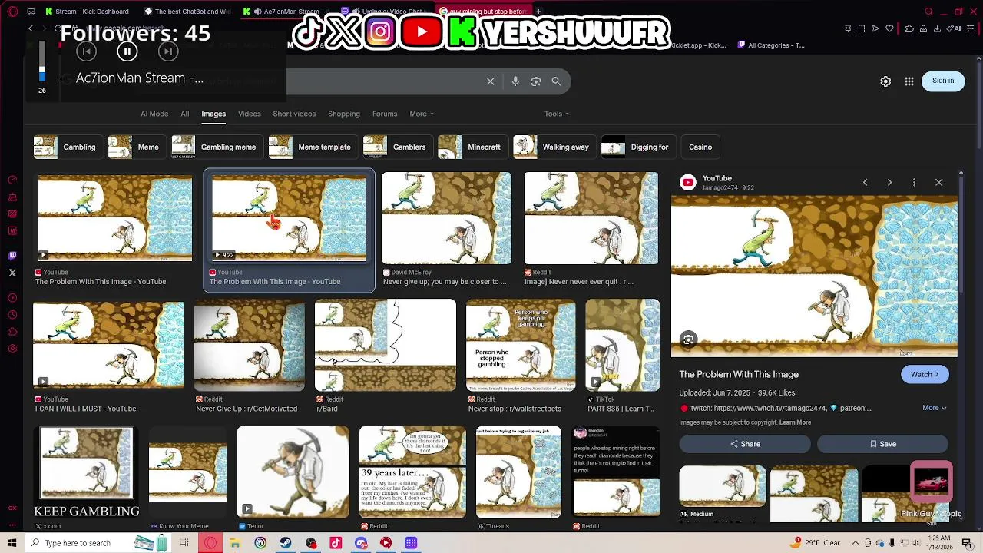The width and height of the screenshot is (983, 553).
Task: Open the r/wallstreetbets Never stop image
Action: (521, 344)
